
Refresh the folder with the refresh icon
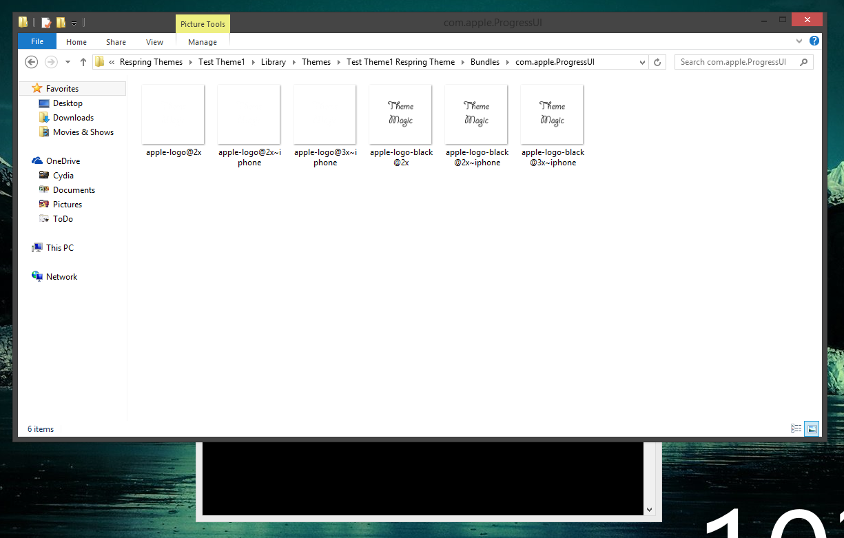(657, 62)
